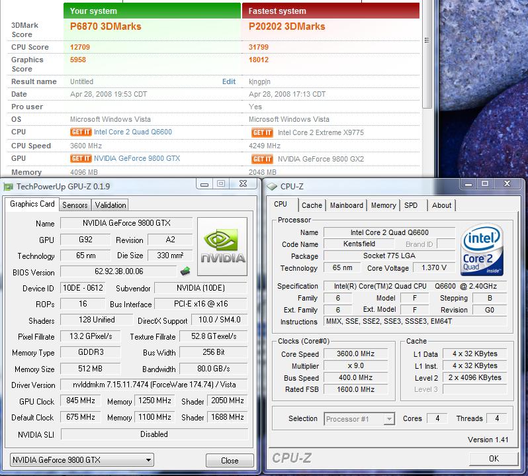Screen dimensions: 528x476
Task: Click the Code Name Kentsfield value
Action: (359, 244)
